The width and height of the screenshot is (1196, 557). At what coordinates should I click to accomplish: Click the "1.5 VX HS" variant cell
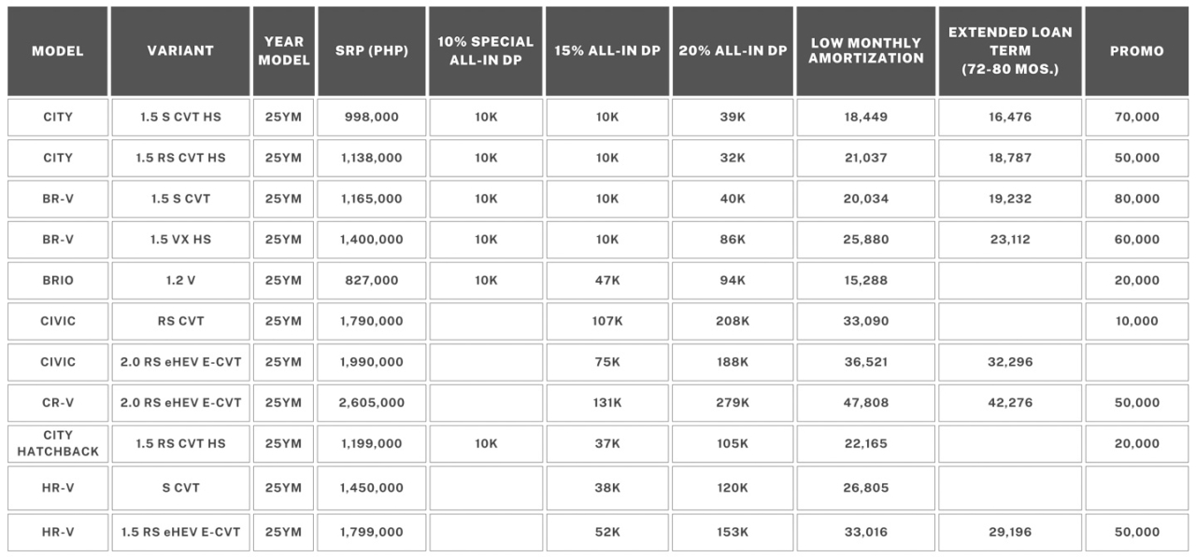[180, 240]
